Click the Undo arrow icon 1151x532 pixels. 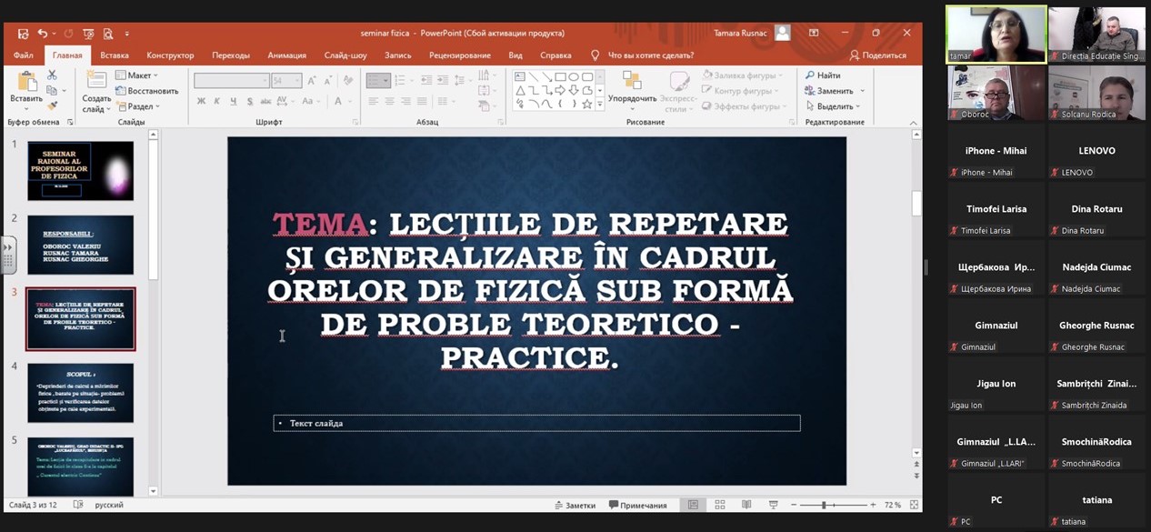(42, 34)
